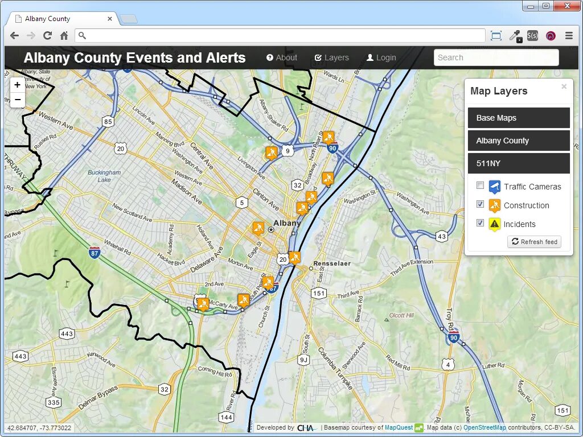
Task: Expand the Base Maps section
Action: click(x=519, y=118)
